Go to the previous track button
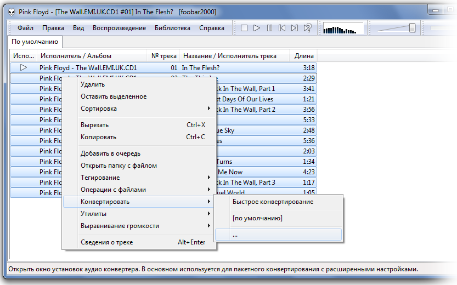 [x=282, y=28]
